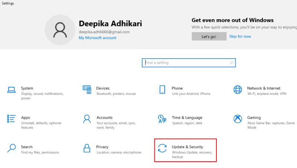Select the Phone icon
This screenshot has height=168, width=297.
pyautogui.click(x=162, y=90)
